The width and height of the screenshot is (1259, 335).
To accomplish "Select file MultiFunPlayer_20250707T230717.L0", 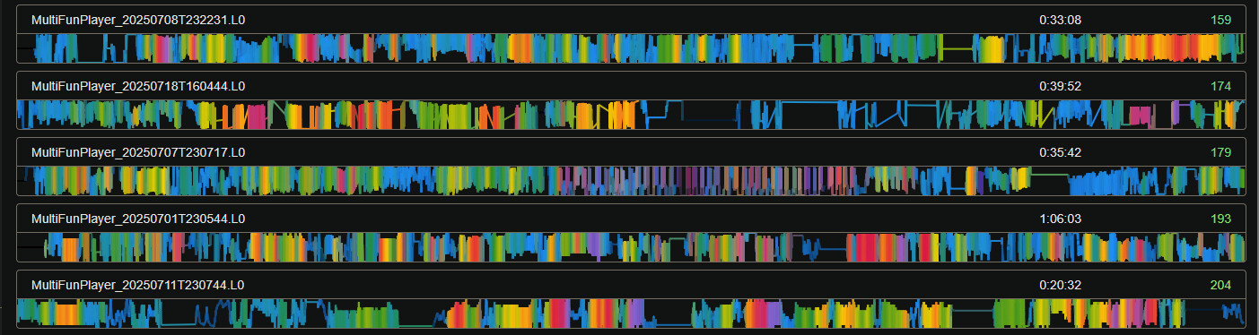I will coord(138,152).
